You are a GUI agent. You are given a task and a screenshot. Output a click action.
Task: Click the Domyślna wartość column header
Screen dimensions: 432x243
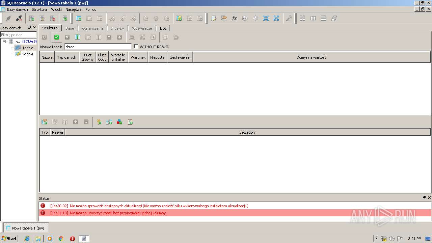(312, 57)
